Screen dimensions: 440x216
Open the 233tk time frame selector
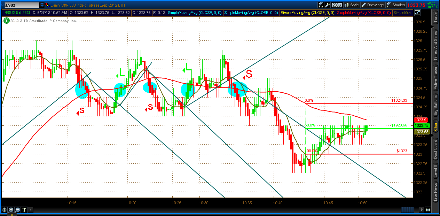pos(337,5)
